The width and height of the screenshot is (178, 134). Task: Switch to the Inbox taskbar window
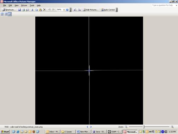tap(53, 132)
